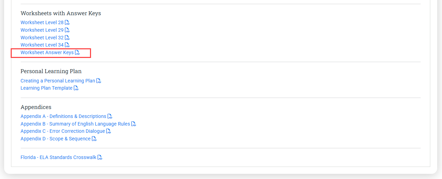
Task: Click PDF icon beside Appendix B link
Action: coord(134,124)
